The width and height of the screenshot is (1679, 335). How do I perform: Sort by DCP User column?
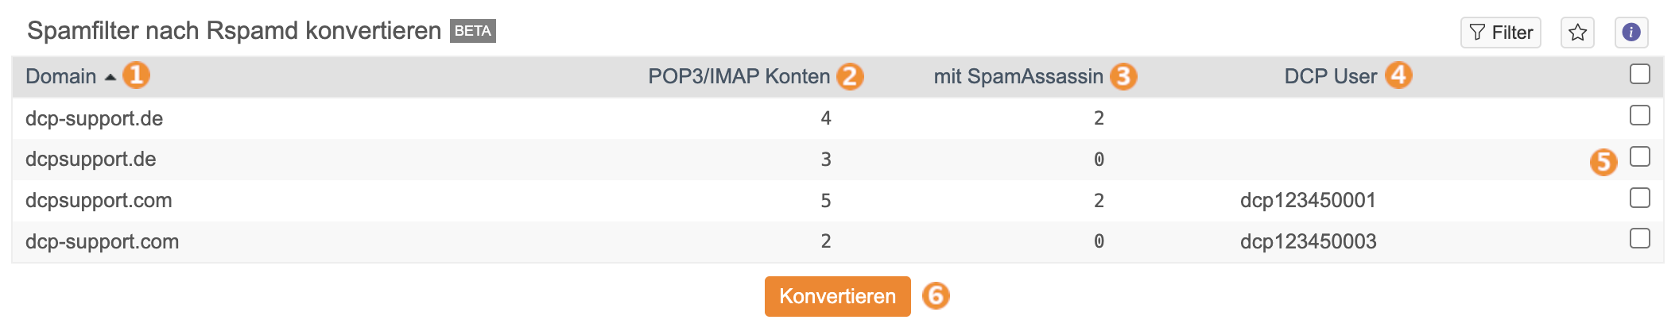click(x=1330, y=76)
